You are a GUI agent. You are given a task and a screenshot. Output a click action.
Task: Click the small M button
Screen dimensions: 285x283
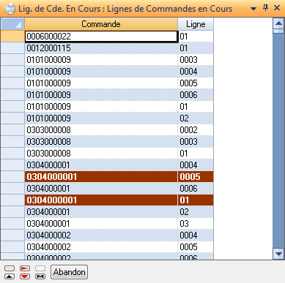[40, 276]
